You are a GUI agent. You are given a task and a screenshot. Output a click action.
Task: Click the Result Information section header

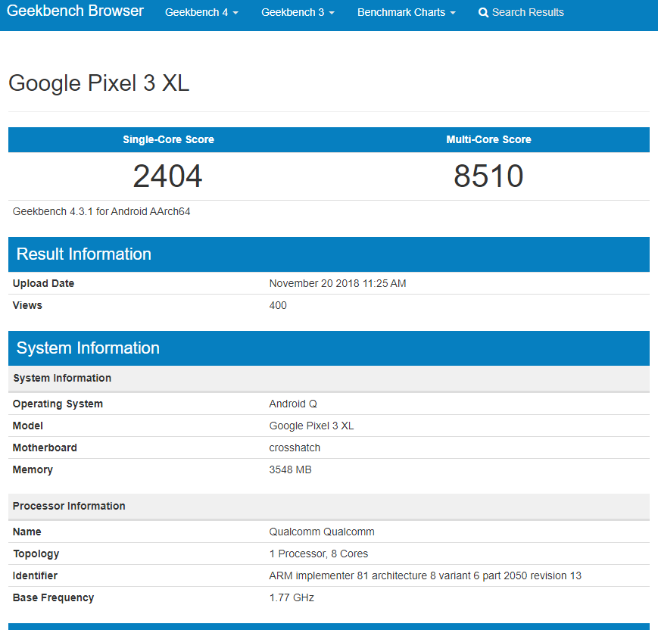pyautogui.click(x=329, y=254)
